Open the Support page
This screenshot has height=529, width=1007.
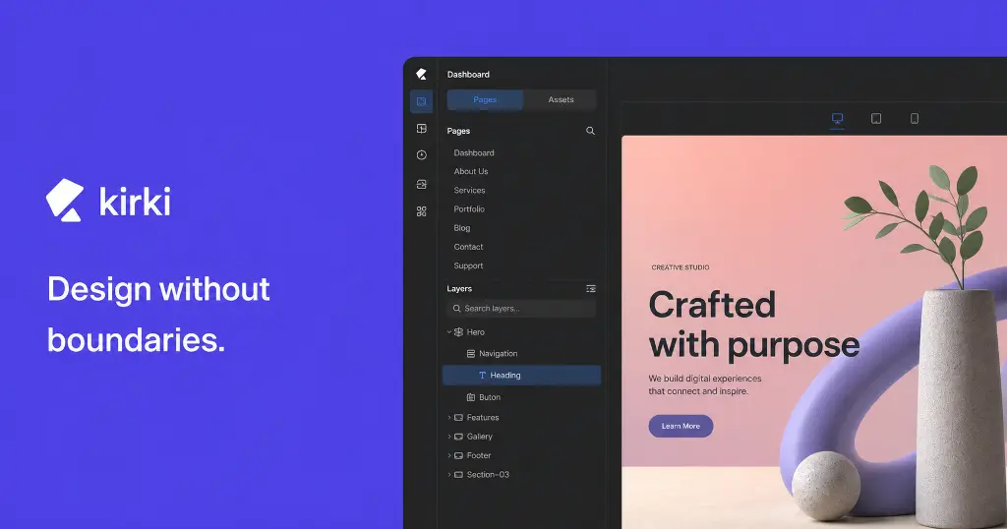click(x=468, y=265)
